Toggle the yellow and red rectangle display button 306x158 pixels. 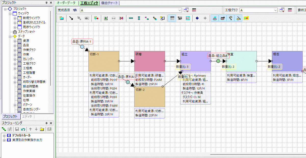[246, 18]
